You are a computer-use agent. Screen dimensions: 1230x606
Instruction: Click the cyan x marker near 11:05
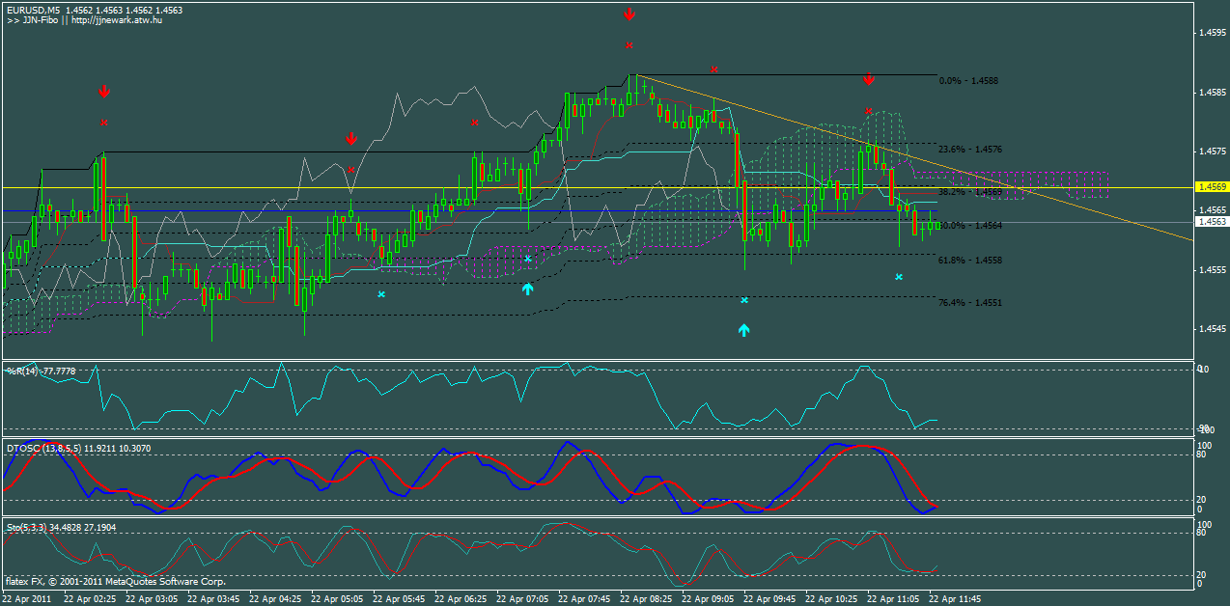[x=899, y=276]
